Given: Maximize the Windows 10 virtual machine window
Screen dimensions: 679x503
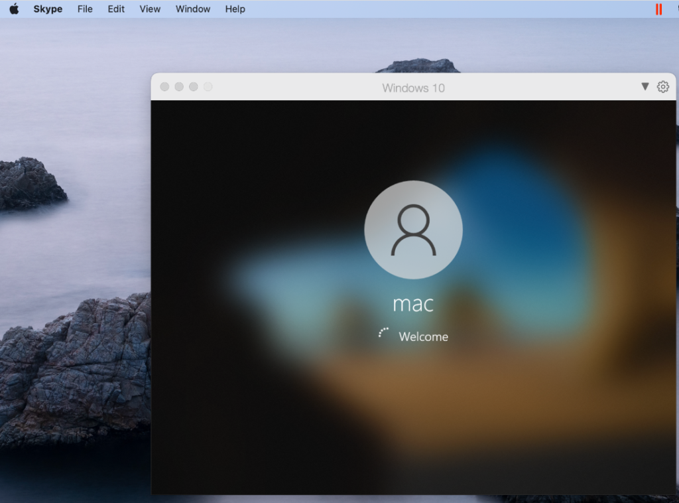Looking at the screenshot, I should (x=194, y=87).
